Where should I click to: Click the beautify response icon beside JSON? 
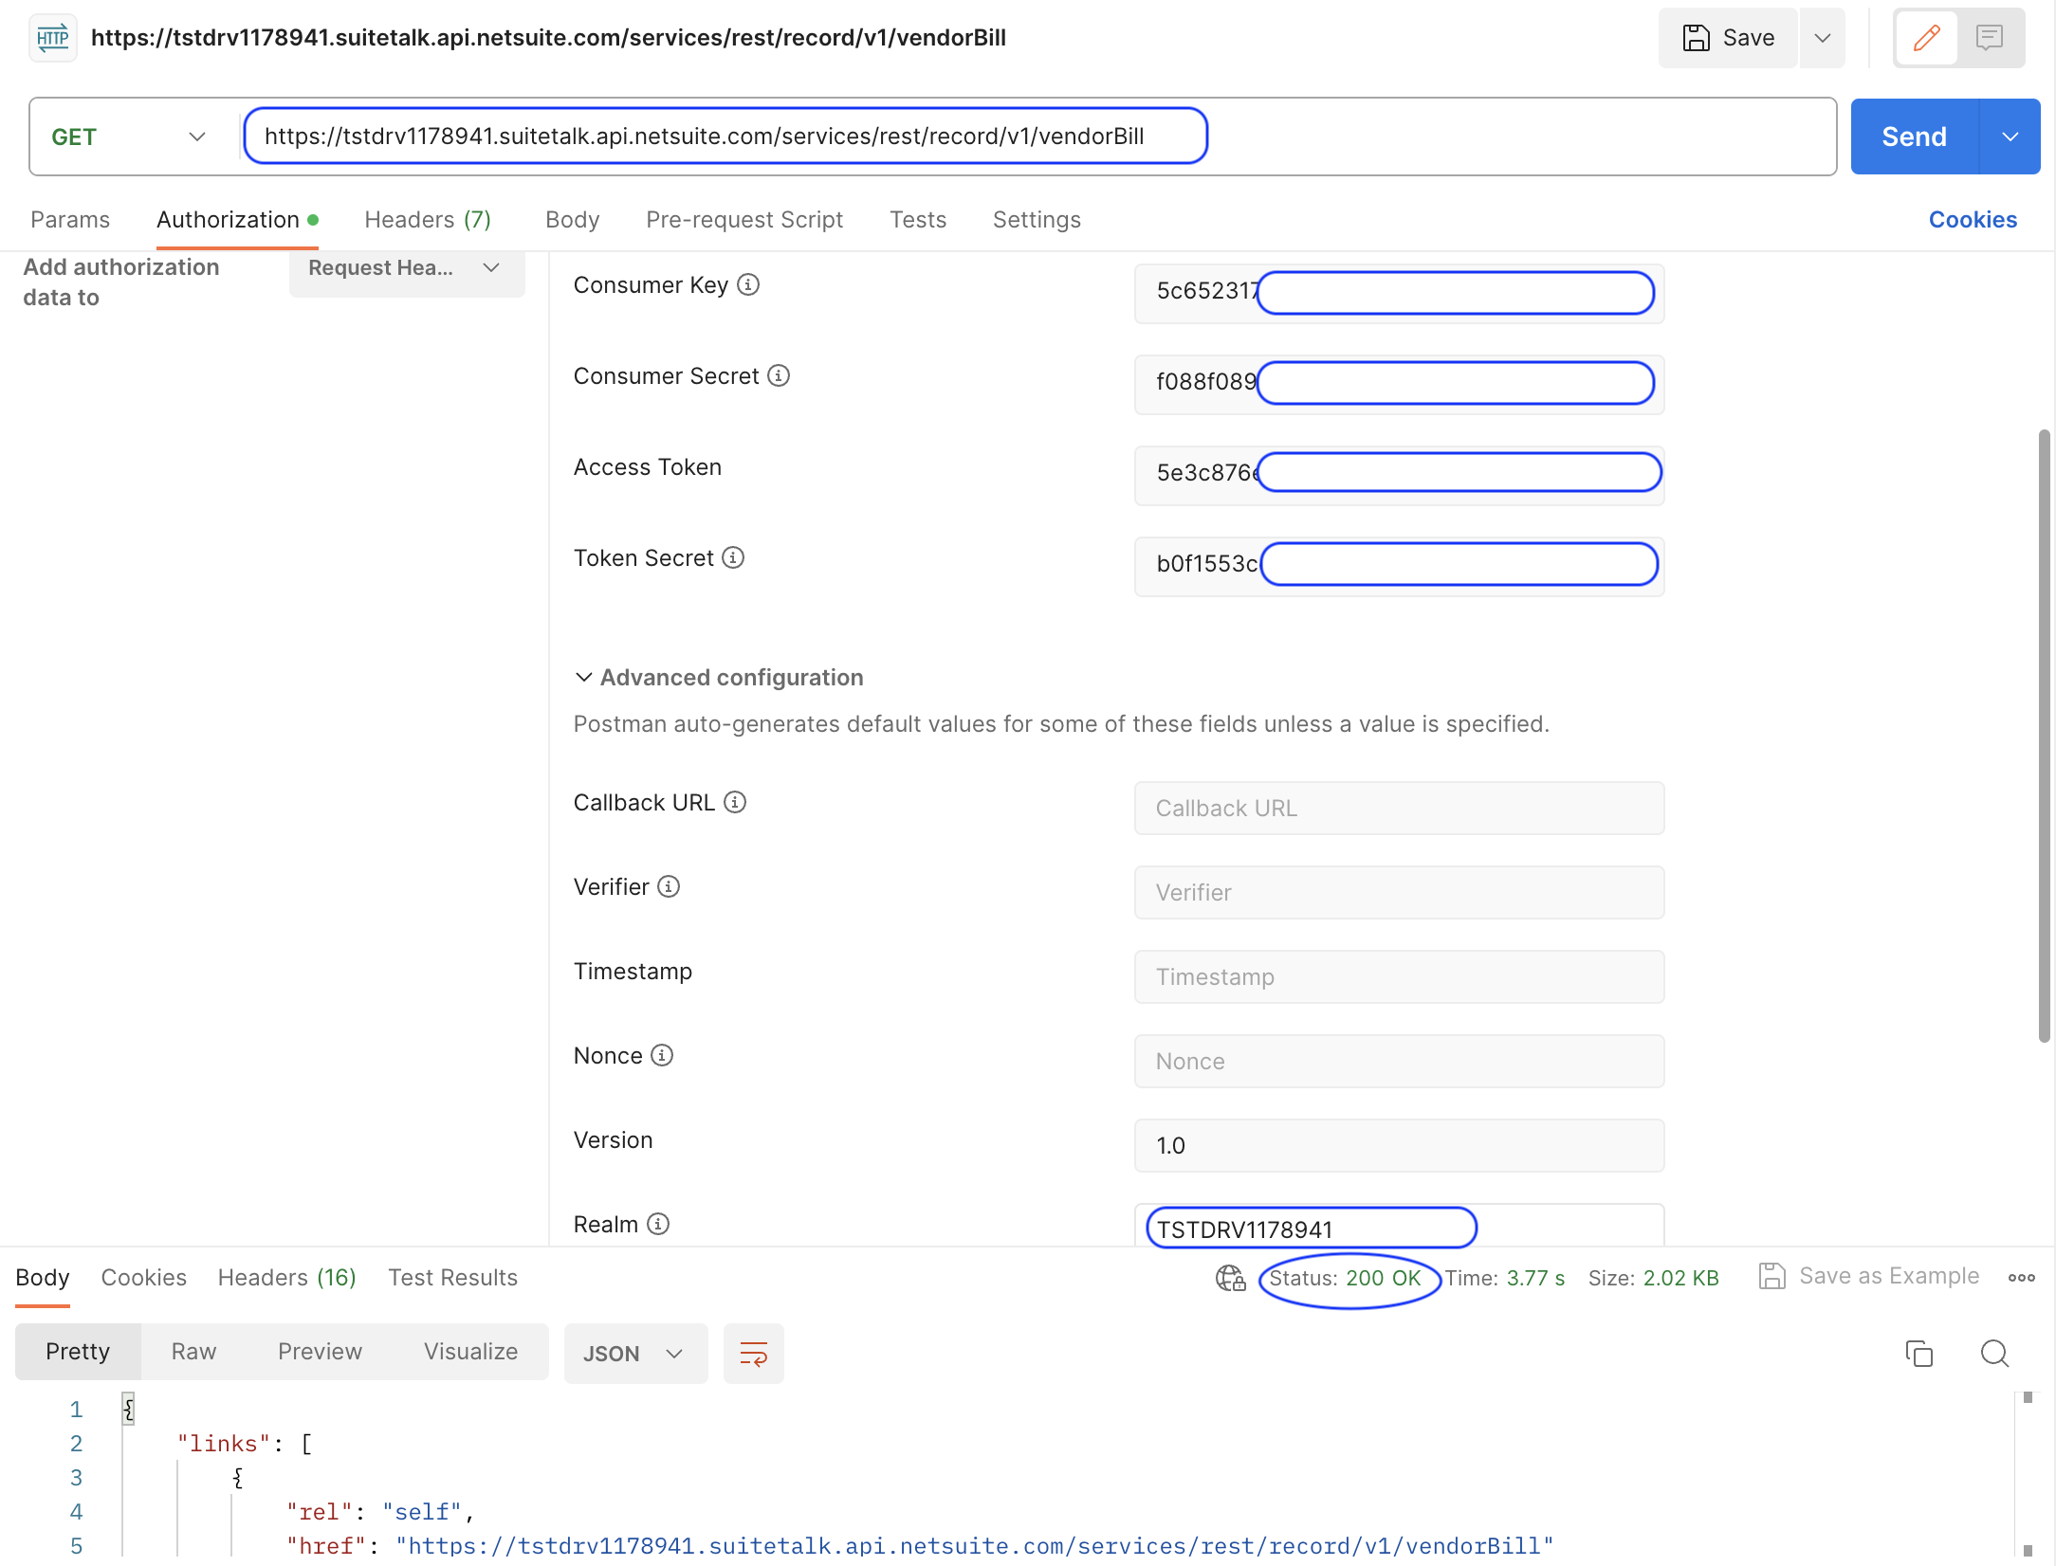click(753, 1354)
